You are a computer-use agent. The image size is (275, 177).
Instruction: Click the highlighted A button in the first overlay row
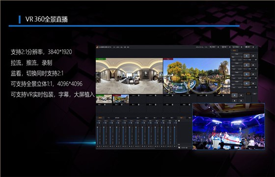coord(247,56)
